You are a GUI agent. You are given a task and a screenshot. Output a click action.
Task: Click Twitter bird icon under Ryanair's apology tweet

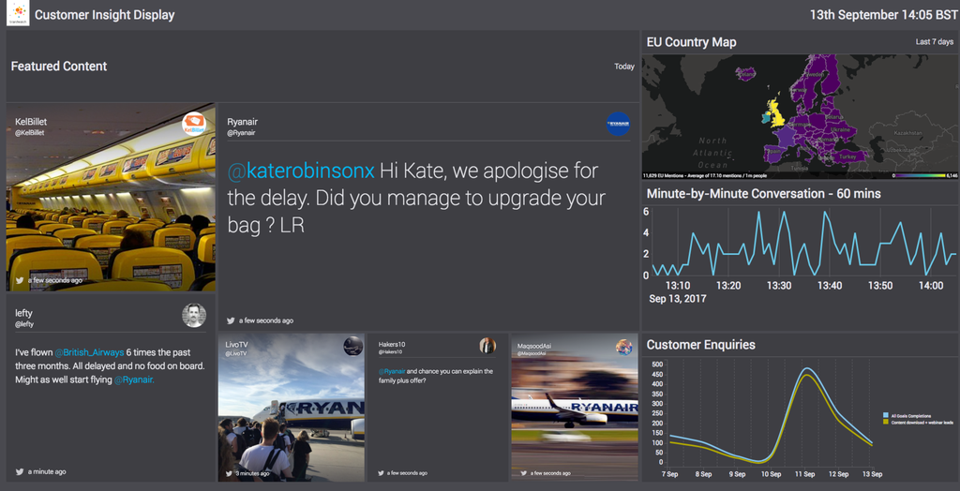point(232,320)
